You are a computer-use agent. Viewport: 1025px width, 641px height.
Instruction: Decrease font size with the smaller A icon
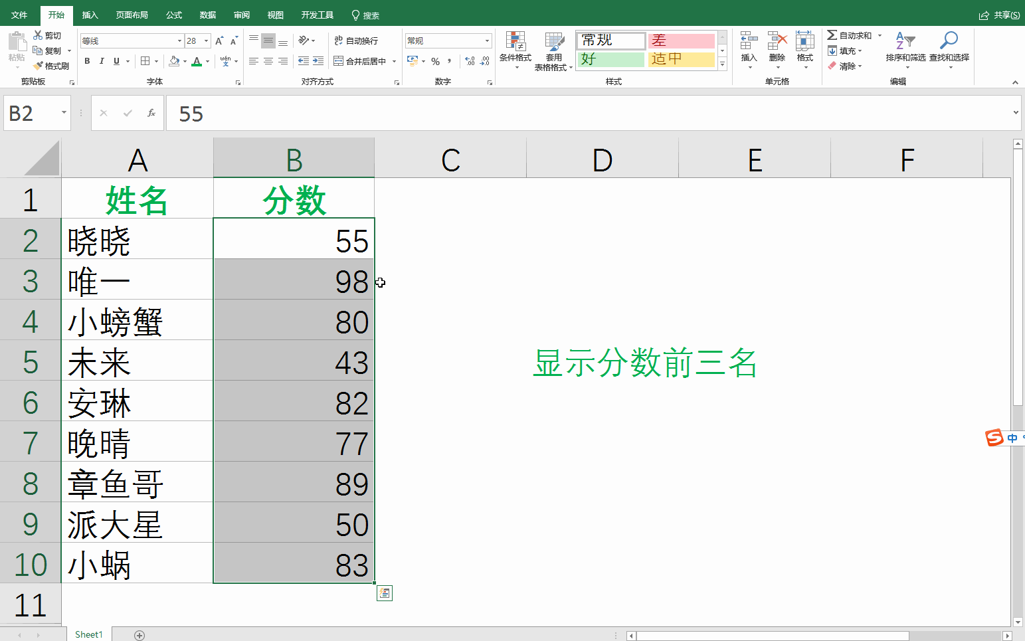[234, 41]
